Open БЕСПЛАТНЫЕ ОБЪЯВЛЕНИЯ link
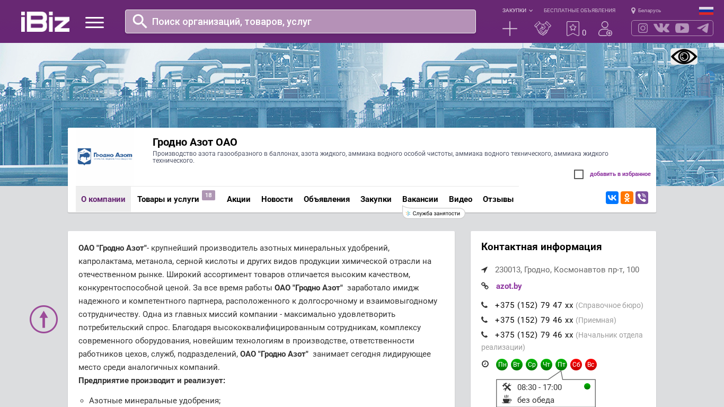This screenshot has height=407, width=724. pyautogui.click(x=579, y=11)
